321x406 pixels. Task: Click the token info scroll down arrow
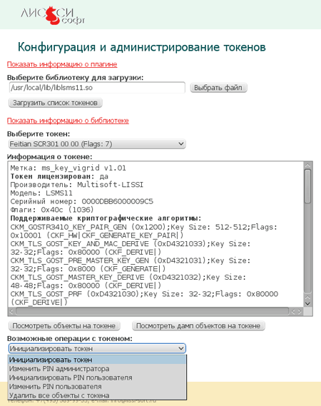307,303
